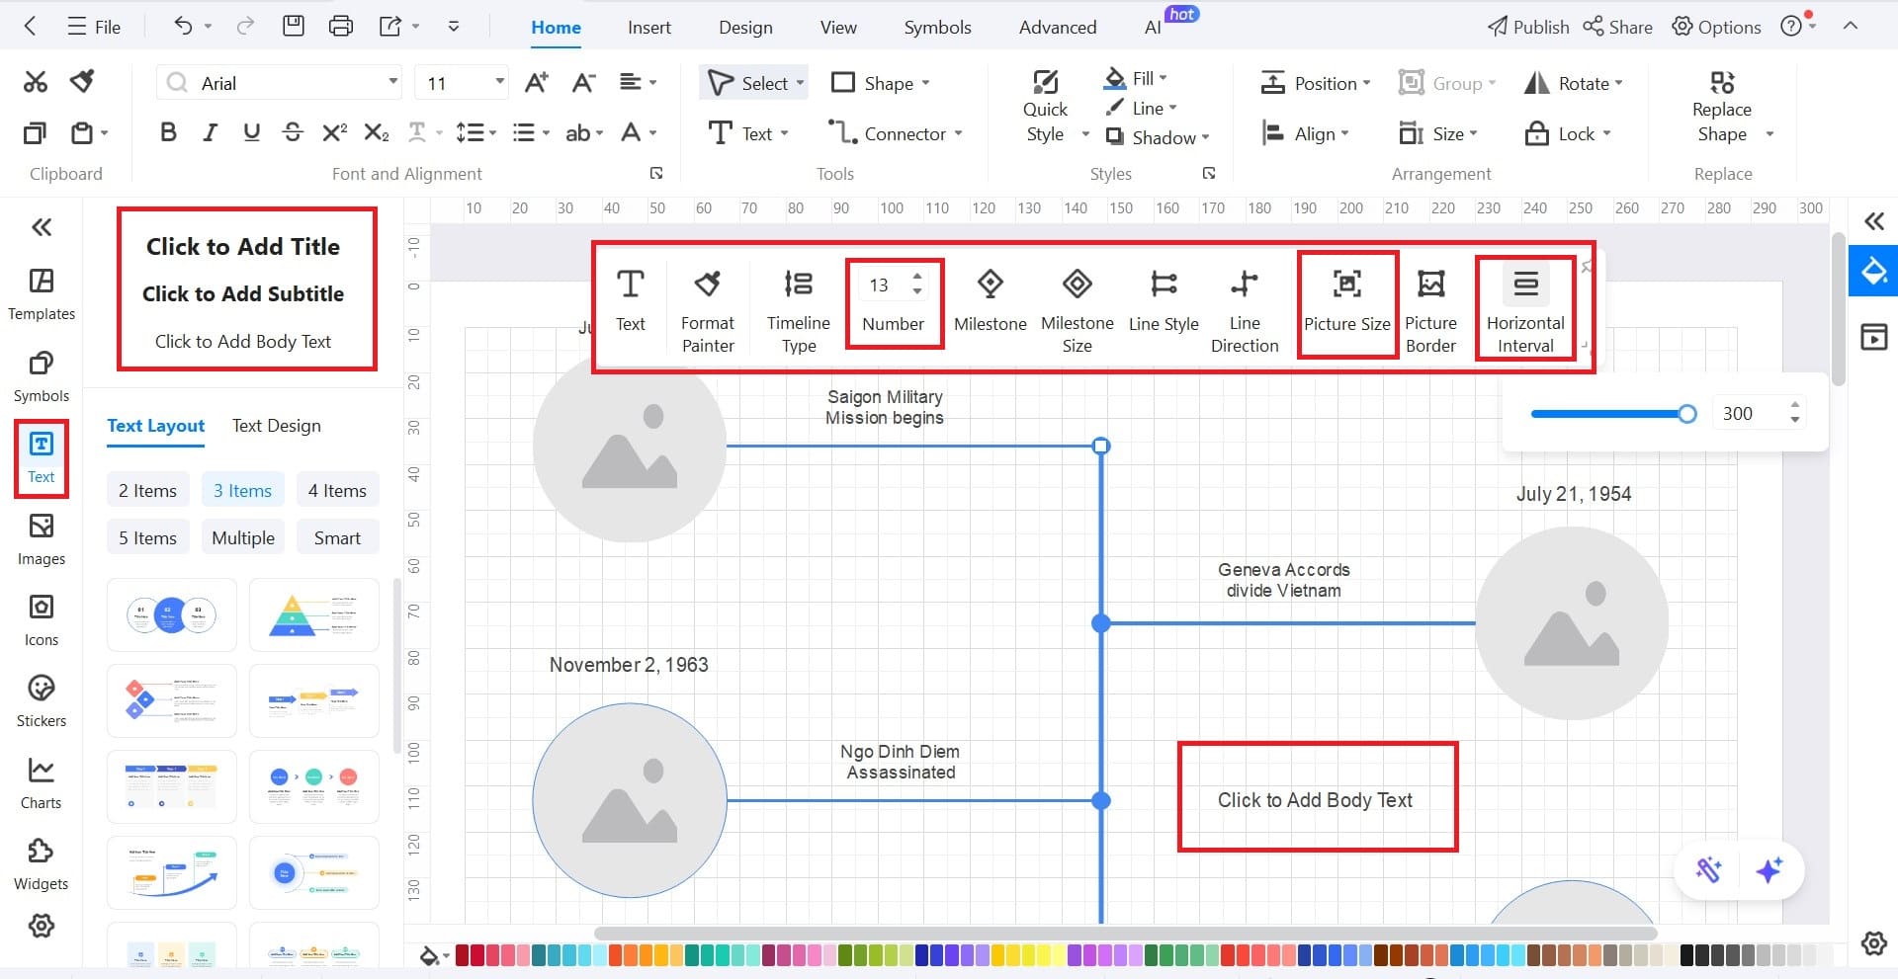The height and width of the screenshot is (979, 1898).
Task: Switch to the Advanced ribbon tab
Action: point(1058,28)
